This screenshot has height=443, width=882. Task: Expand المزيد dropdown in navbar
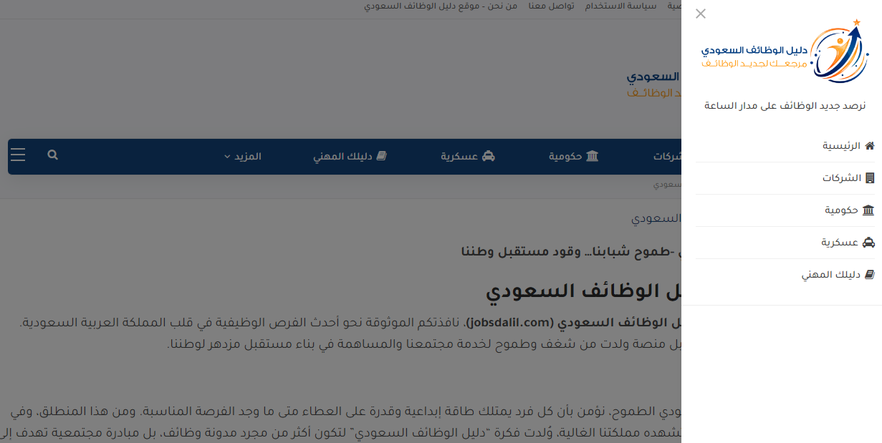pyautogui.click(x=242, y=156)
